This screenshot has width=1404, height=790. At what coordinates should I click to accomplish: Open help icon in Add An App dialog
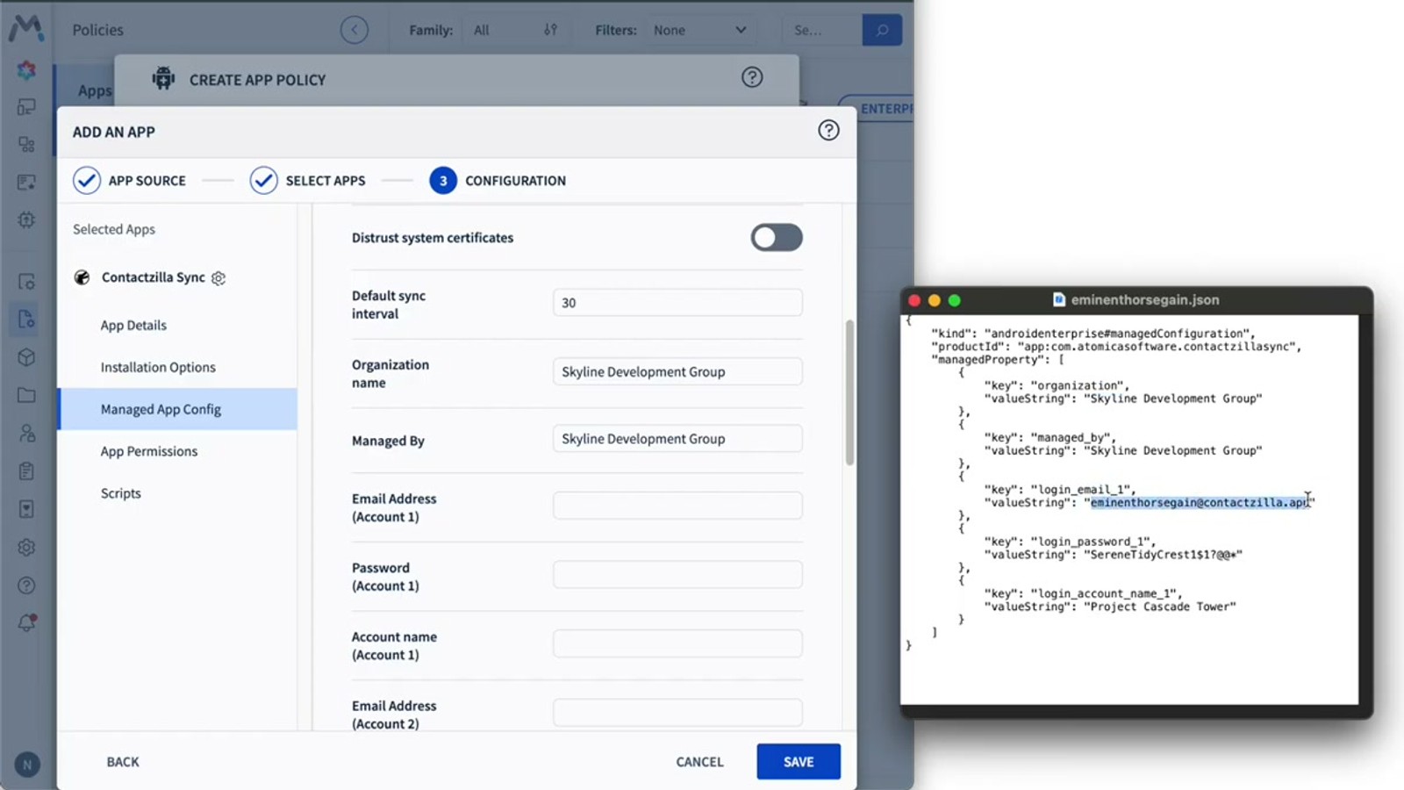pyautogui.click(x=828, y=131)
